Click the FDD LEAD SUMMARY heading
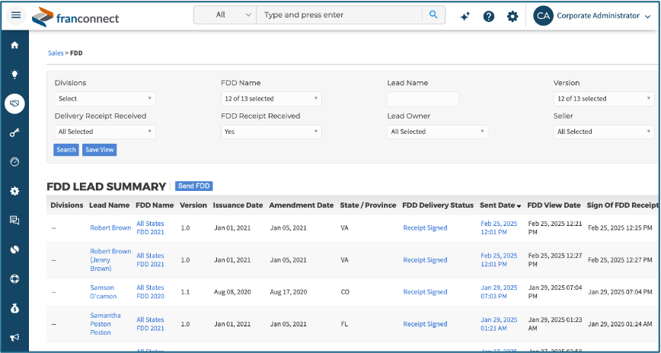Image resolution: width=661 pixels, height=353 pixels. pyautogui.click(x=107, y=186)
